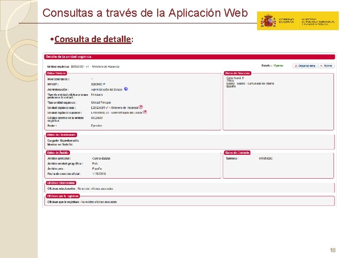Click the green 'Vigente' status value
Viewport: 344px width, 258px height.
279,65
